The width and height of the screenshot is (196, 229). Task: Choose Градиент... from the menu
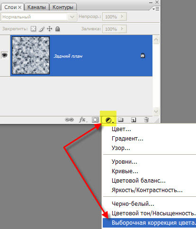click(127, 139)
